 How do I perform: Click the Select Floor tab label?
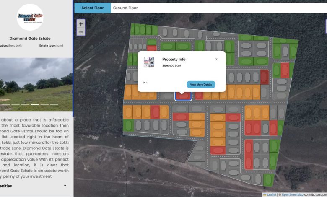(93, 8)
